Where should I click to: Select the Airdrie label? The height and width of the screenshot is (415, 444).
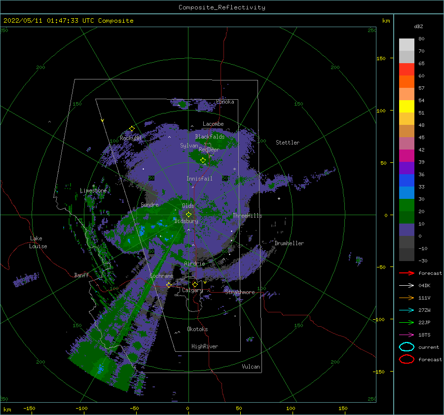(x=194, y=264)
